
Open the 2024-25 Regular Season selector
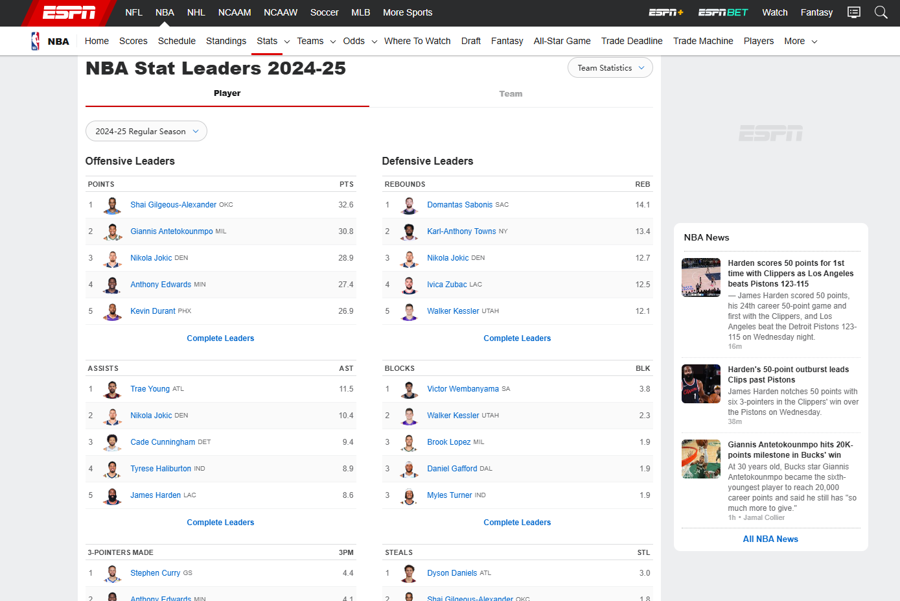(x=146, y=131)
